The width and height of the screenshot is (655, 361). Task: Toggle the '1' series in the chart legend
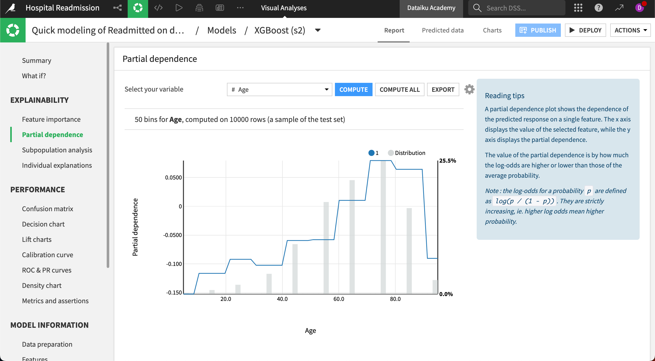[x=373, y=153]
